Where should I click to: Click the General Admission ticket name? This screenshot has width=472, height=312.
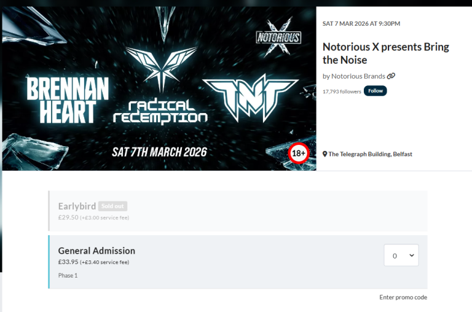coord(96,251)
